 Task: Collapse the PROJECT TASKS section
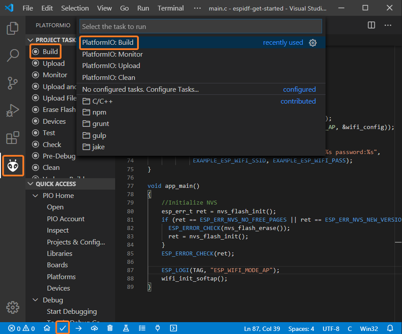(x=30, y=40)
